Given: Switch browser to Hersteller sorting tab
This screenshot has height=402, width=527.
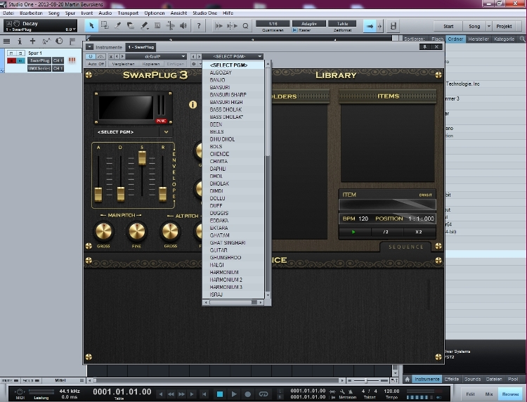Looking at the screenshot, I should (479, 39).
